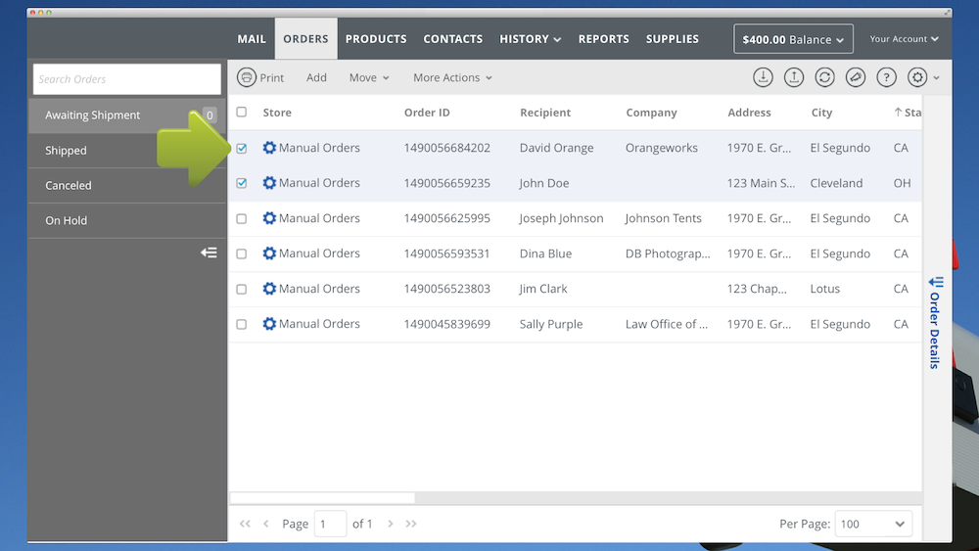Toggle the select-all checkbox in the header
The image size is (979, 551).
[x=242, y=113]
